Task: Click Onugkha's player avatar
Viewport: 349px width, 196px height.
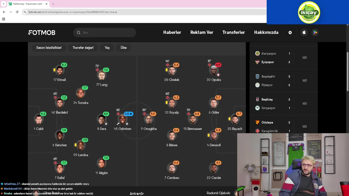Action: [x=149, y=119]
